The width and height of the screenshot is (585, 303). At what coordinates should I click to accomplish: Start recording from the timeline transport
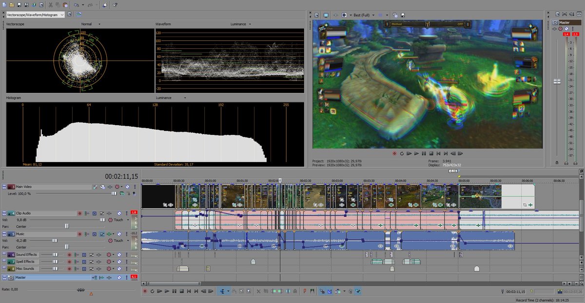point(145,291)
